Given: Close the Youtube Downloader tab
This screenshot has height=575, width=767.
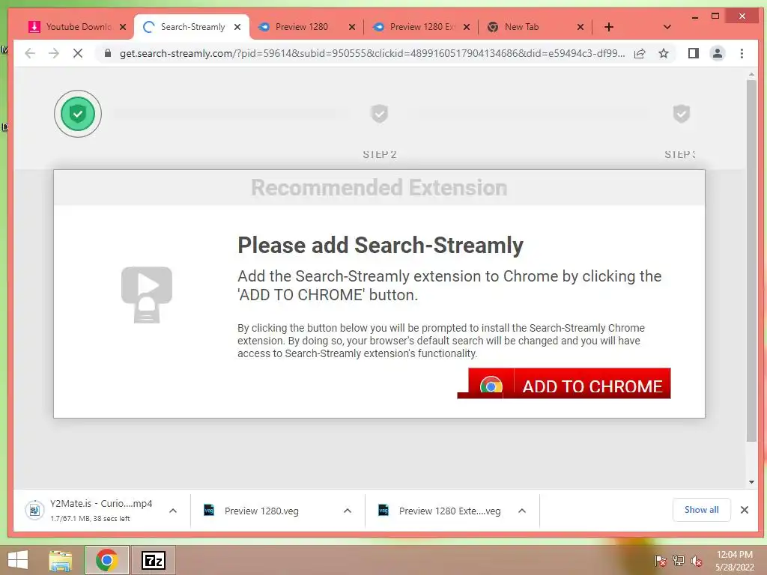Looking at the screenshot, I should [x=123, y=27].
